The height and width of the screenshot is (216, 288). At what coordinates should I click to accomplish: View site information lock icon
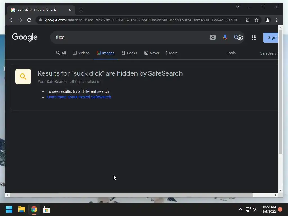pyautogui.click(x=40, y=20)
